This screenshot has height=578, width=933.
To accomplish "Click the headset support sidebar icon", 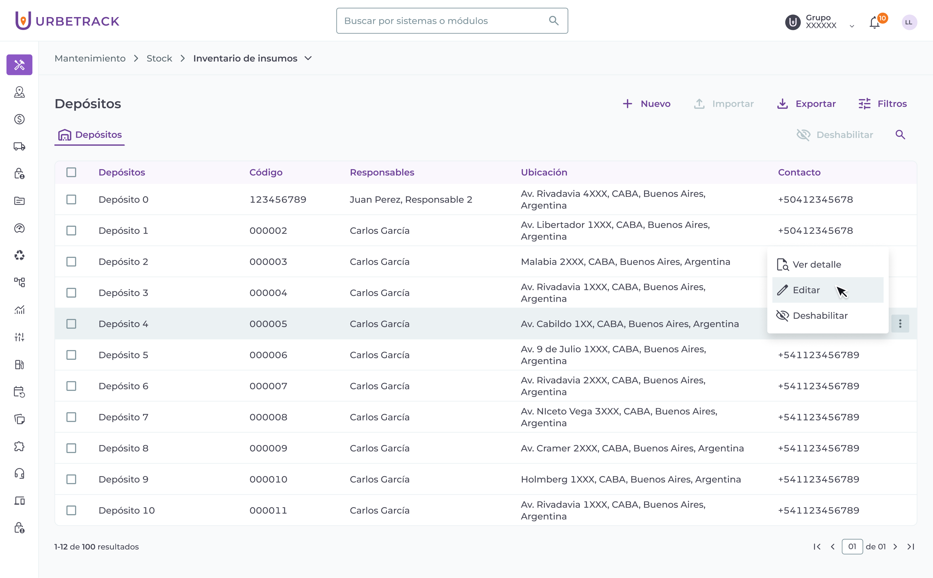I will (19, 474).
